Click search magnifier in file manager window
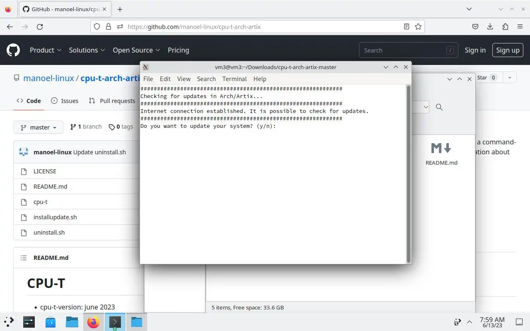 (x=439, y=107)
